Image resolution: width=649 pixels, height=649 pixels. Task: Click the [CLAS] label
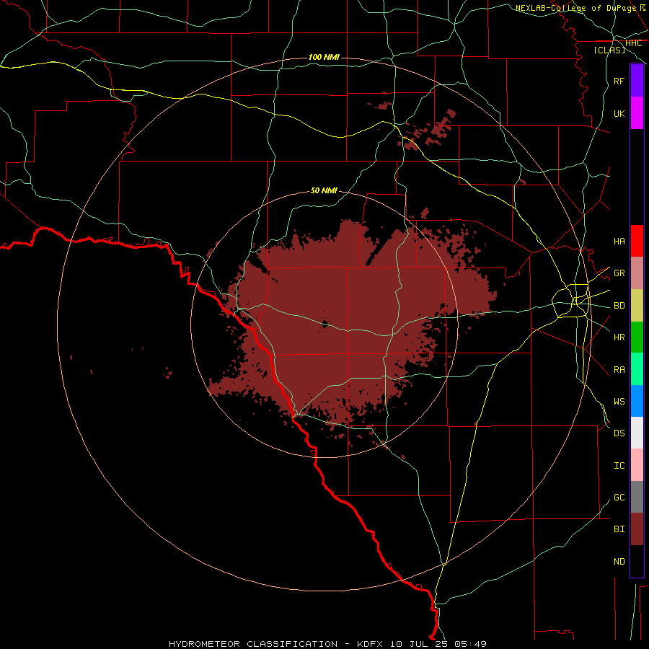coord(609,50)
